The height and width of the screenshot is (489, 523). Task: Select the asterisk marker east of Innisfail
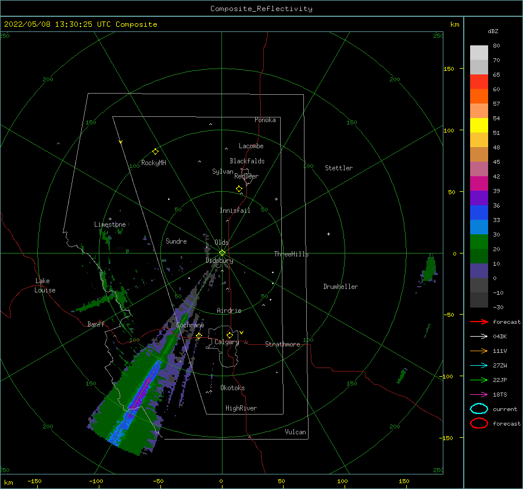pos(276,199)
